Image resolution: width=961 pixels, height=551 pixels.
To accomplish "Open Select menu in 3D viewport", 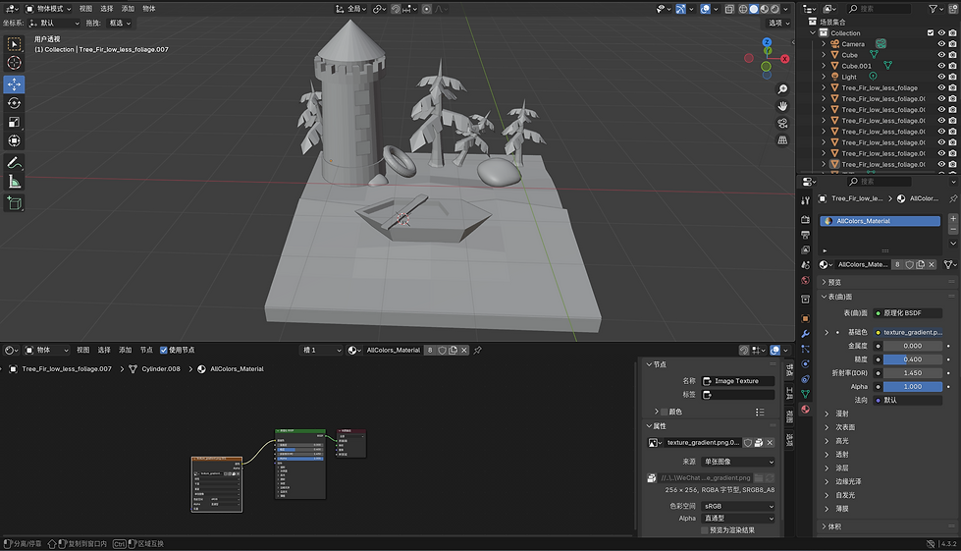I will click(x=107, y=9).
